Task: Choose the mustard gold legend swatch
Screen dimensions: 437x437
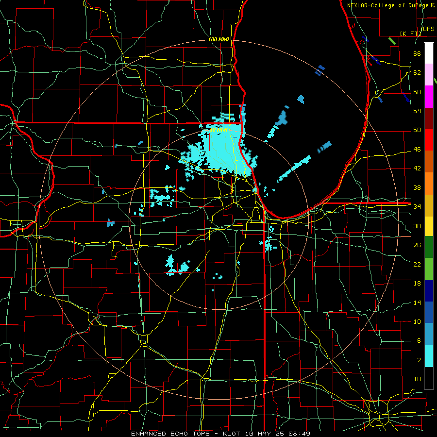Action: tap(429, 205)
